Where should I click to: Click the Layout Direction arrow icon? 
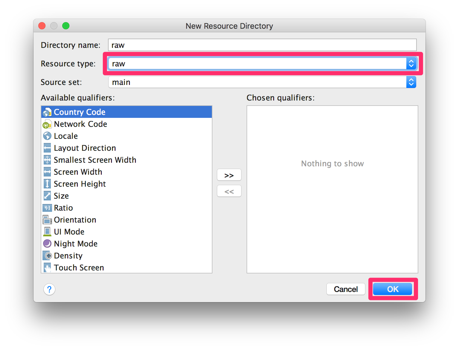click(x=47, y=148)
